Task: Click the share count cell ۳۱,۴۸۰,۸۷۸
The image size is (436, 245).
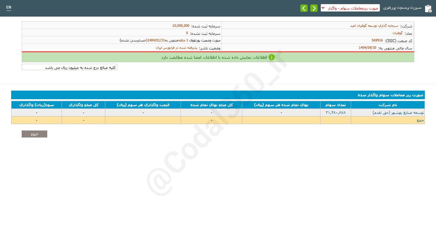Action: [x=335, y=113]
